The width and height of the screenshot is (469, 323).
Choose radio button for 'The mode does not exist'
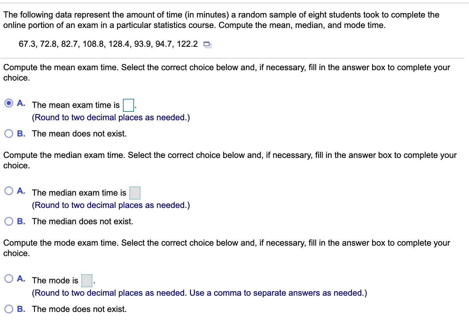tap(9, 309)
